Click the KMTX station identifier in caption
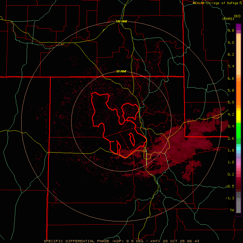Image resolution: width=243 pixels, height=243 pixels. click(x=156, y=241)
